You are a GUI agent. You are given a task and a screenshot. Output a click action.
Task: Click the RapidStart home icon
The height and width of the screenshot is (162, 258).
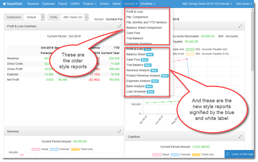[x=5, y=4]
